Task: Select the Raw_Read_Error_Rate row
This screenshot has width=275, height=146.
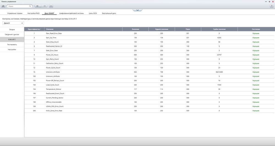Action: point(149,33)
